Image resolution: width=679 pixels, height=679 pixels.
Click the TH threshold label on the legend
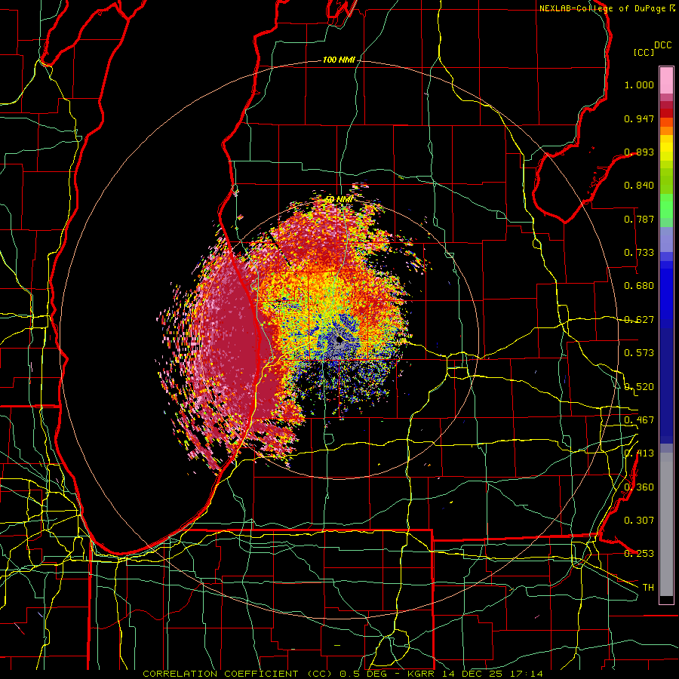click(x=648, y=588)
